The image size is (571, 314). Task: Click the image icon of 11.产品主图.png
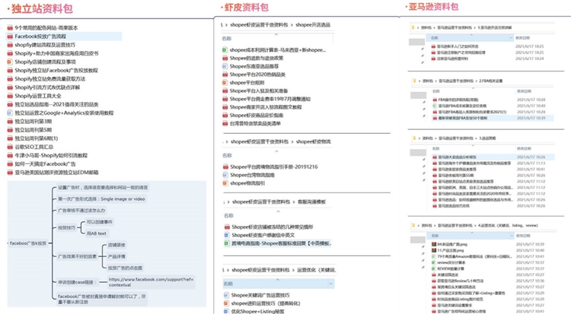(434, 250)
